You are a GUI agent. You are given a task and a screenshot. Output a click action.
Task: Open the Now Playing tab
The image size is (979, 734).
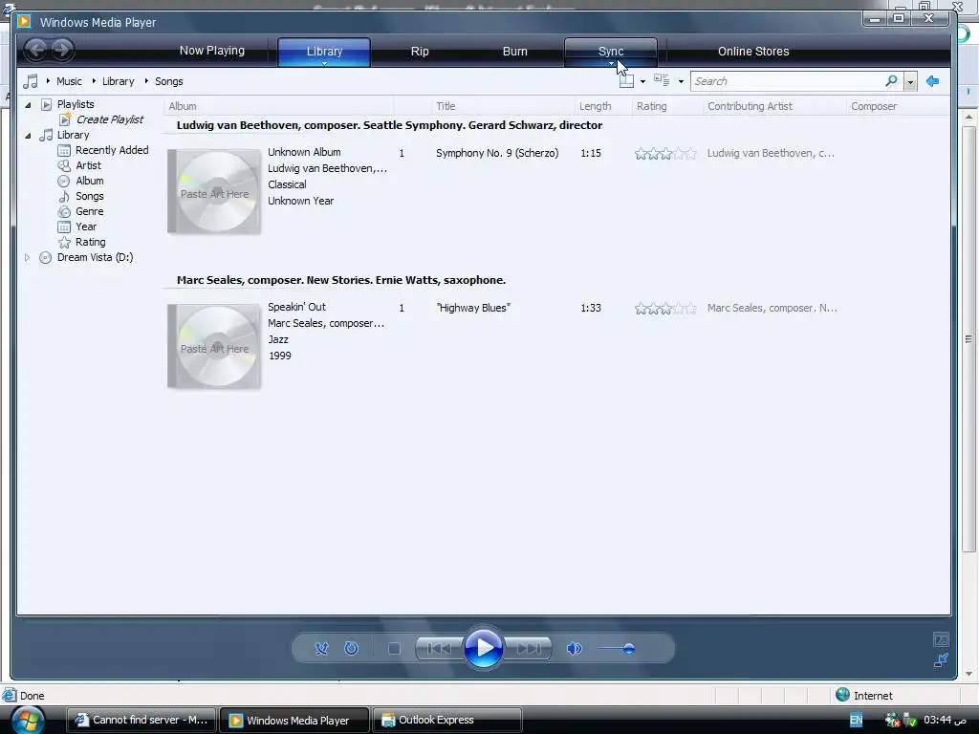[211, 51]
